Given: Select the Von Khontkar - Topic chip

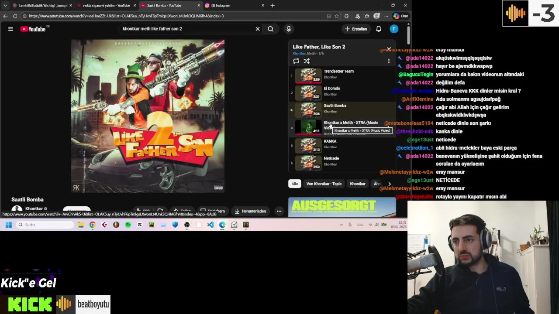Looking at the screenshot, I should [x=324, y=184].
